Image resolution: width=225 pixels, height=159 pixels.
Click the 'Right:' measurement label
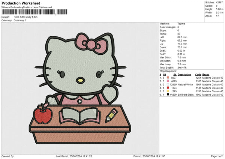tap(163, 40)
